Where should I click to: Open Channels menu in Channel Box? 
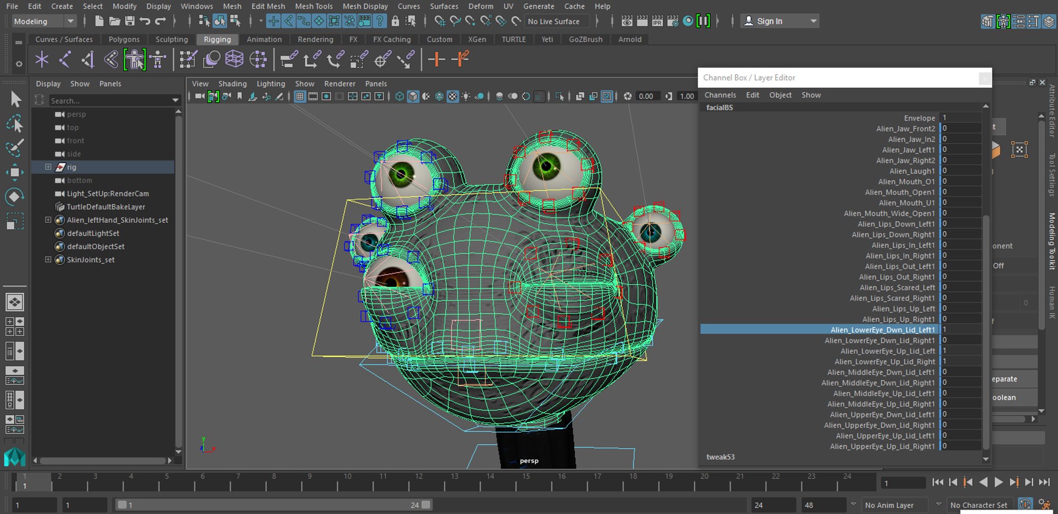point(720,95)
